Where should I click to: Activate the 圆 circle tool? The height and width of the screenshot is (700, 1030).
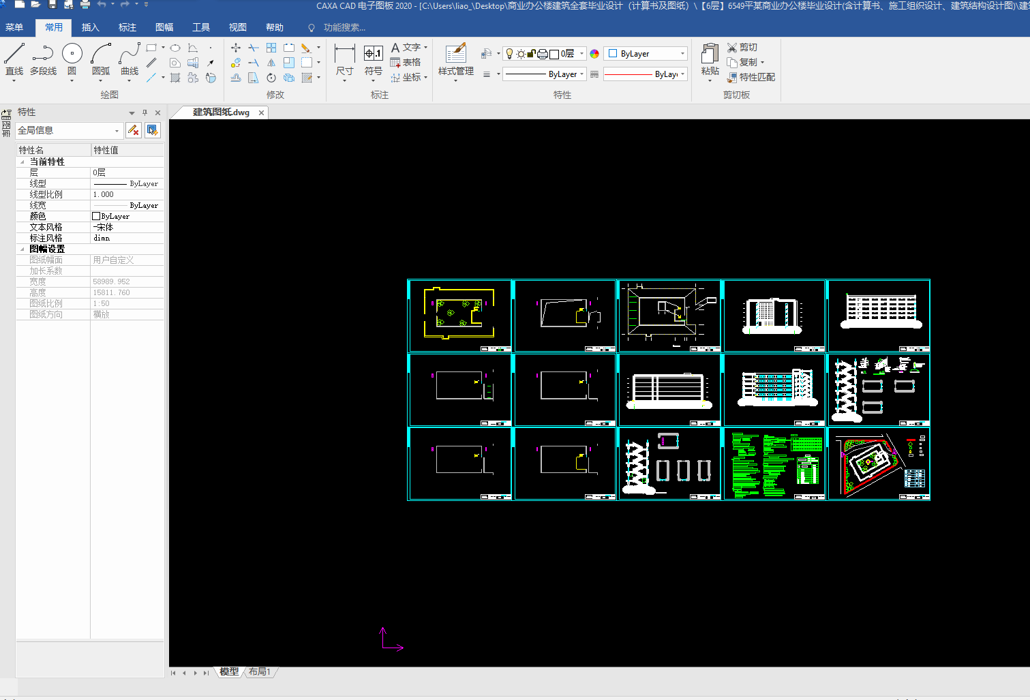point(72,60)
